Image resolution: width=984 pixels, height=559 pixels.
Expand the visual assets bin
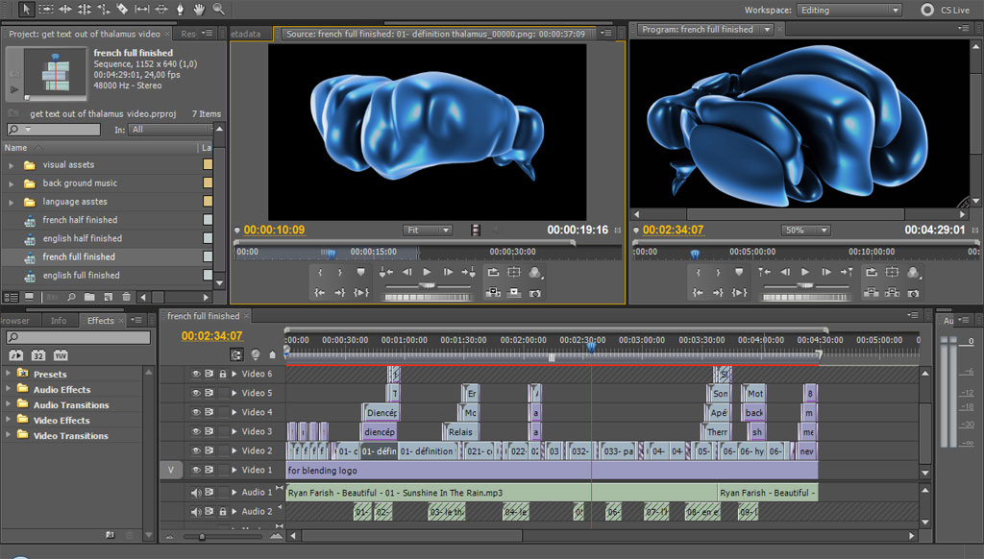12,165
